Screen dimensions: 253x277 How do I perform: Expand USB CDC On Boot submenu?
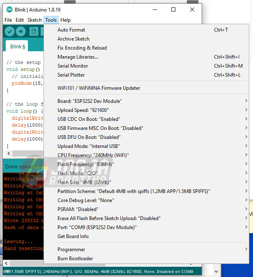click(146, 119)
